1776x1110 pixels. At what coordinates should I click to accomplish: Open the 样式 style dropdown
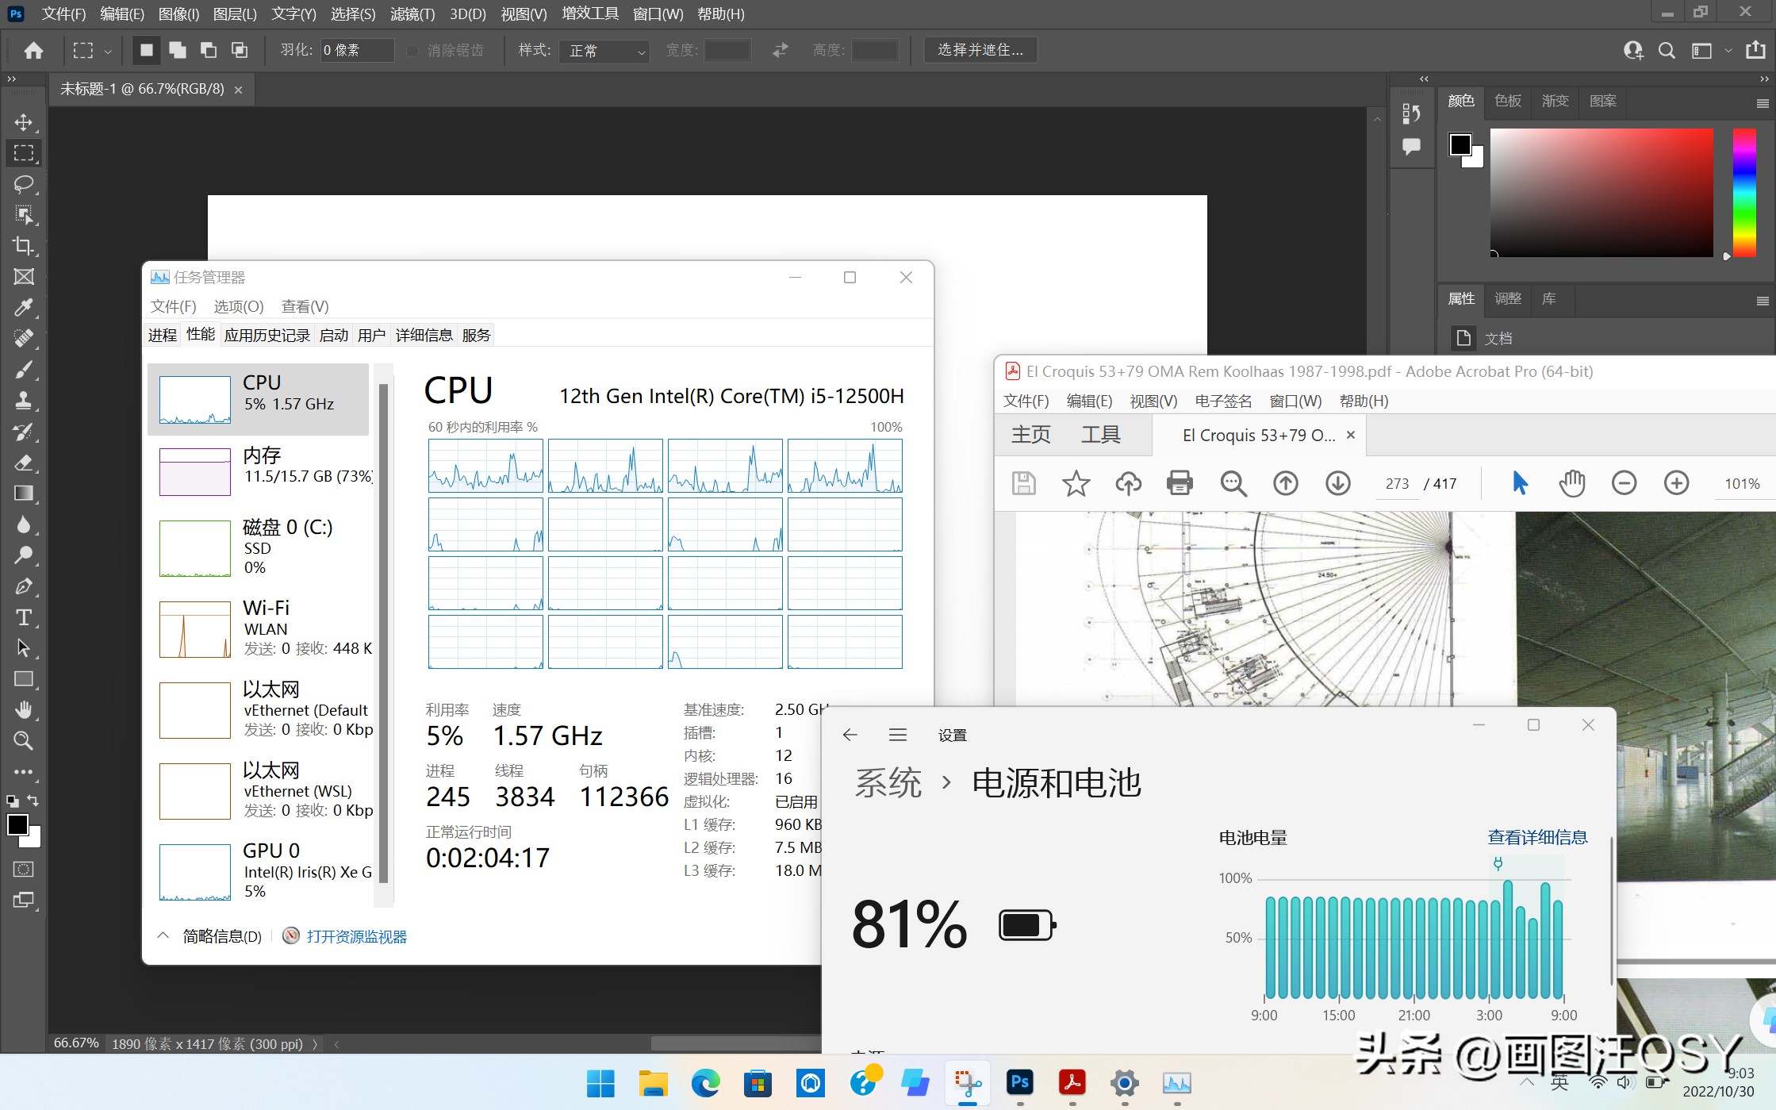605,51
